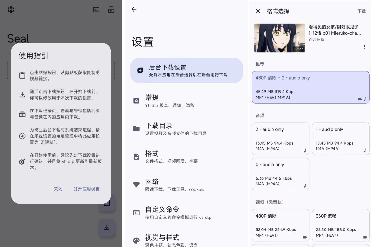371x247 pixels.
Task: Open the 常规 settings entry
Action: coord(186,101)
